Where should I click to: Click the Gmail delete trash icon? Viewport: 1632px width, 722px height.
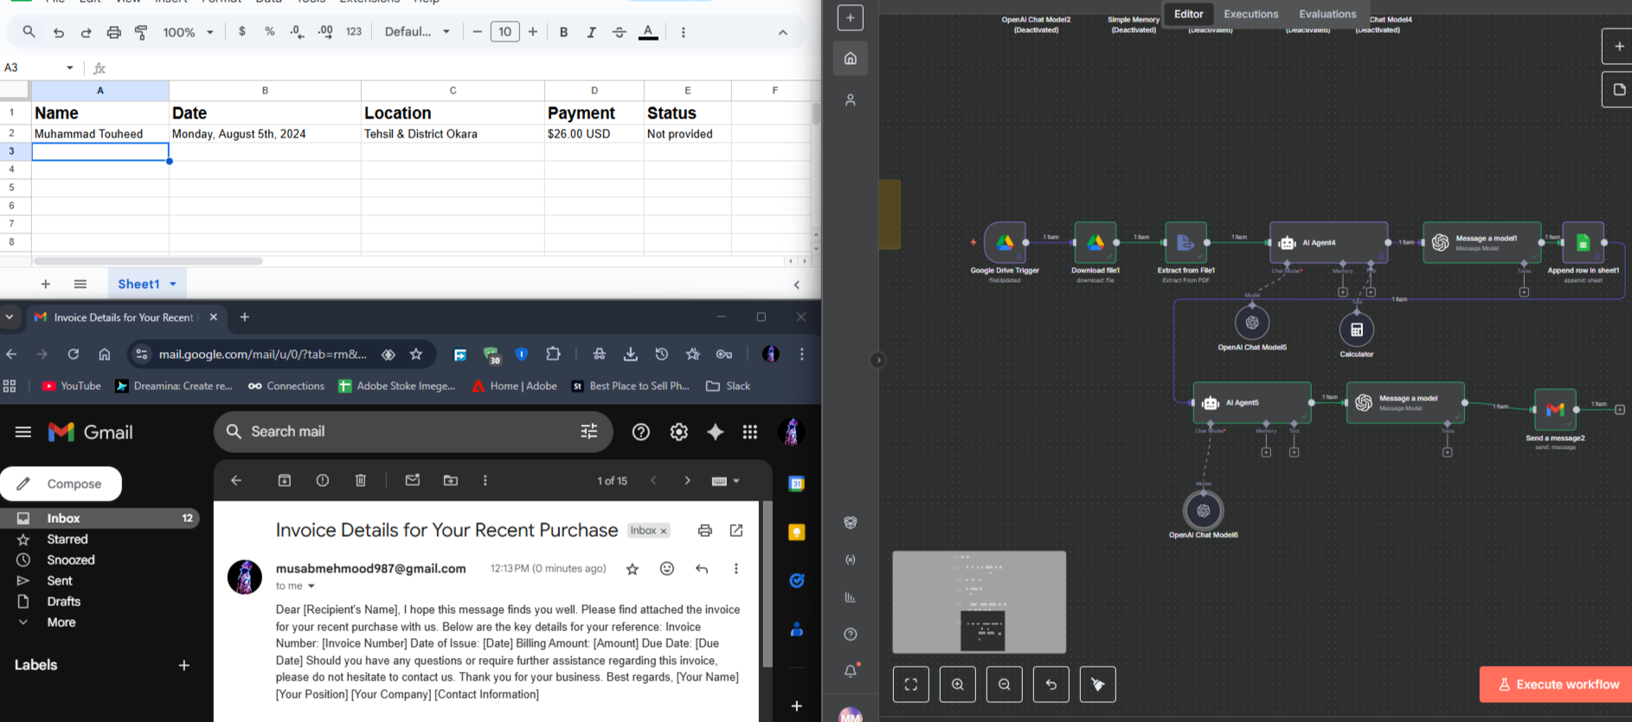361,481
